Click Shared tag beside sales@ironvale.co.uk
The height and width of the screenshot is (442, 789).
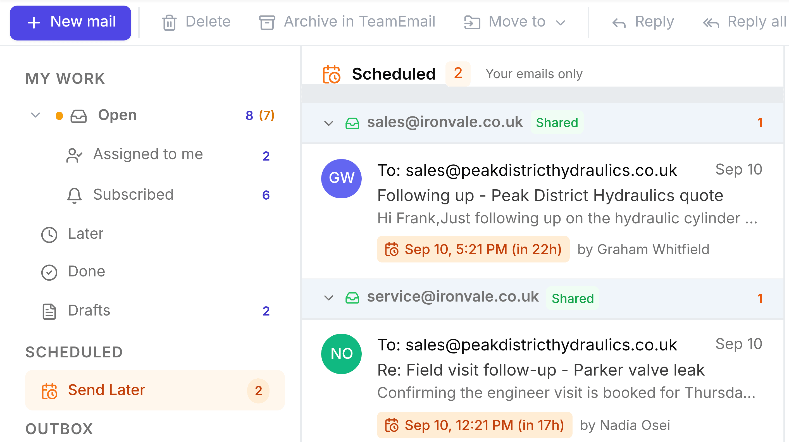(557, 123)
